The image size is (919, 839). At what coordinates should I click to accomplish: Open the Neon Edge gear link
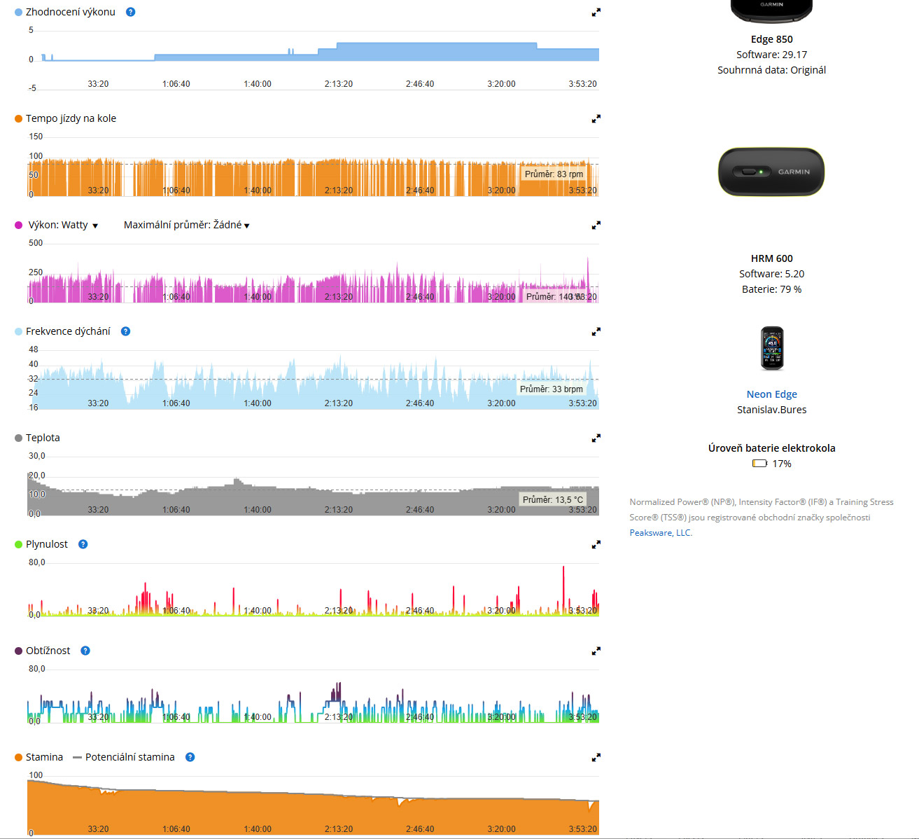(x=771, y=394)
